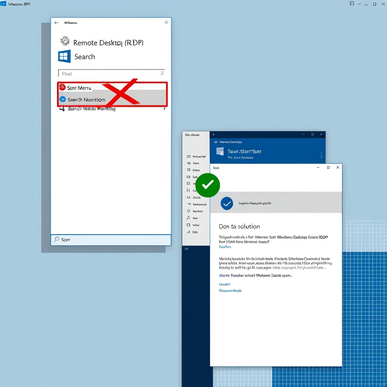Click the second-to-last blue link in the dialog
The width and height of the screenshot is (387, 387).
pyautogui.click(x=225, y=284)
